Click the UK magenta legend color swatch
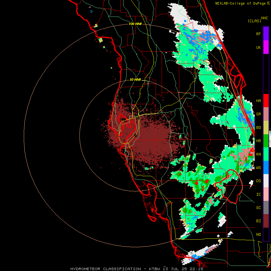 (266, 47)
